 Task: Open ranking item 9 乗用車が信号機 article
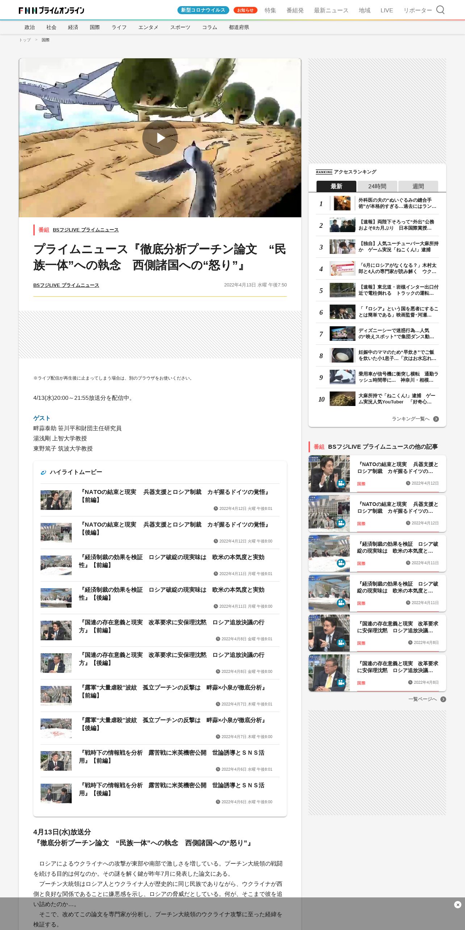tap(377, 377)
